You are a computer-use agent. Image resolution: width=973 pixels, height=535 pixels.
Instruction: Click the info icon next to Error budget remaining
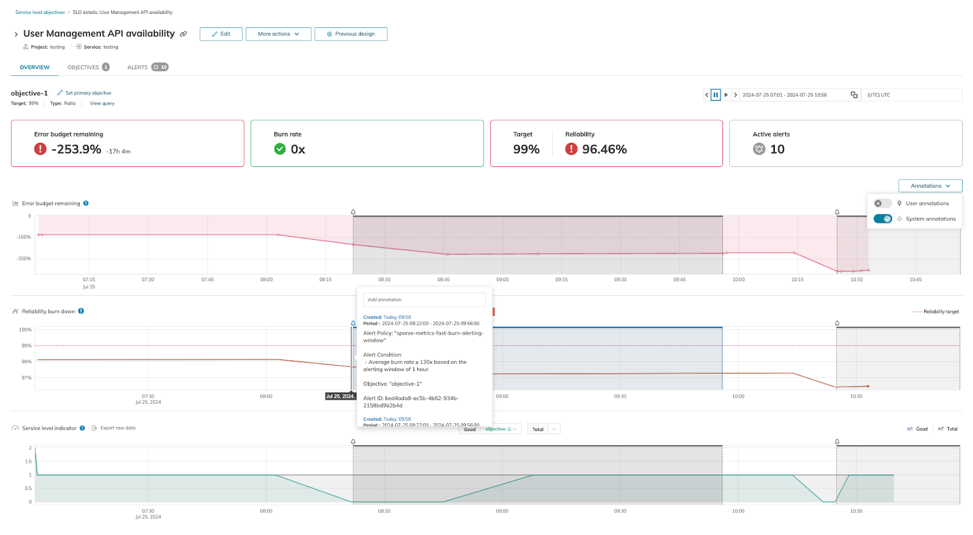(86, 203)
